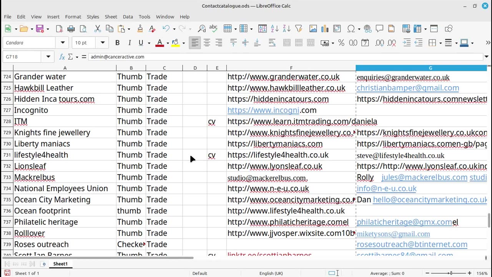Undo the last action

(x=166, y=29)
